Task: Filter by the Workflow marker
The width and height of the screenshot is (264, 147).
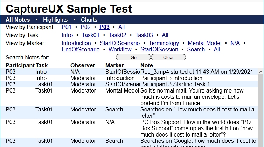Action: coord(120,50)
